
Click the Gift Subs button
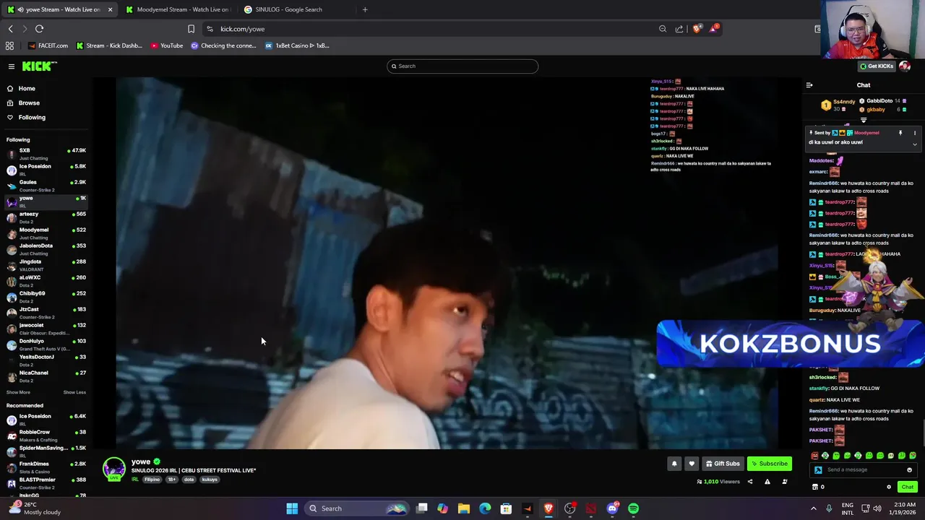(x=723, y=464)
